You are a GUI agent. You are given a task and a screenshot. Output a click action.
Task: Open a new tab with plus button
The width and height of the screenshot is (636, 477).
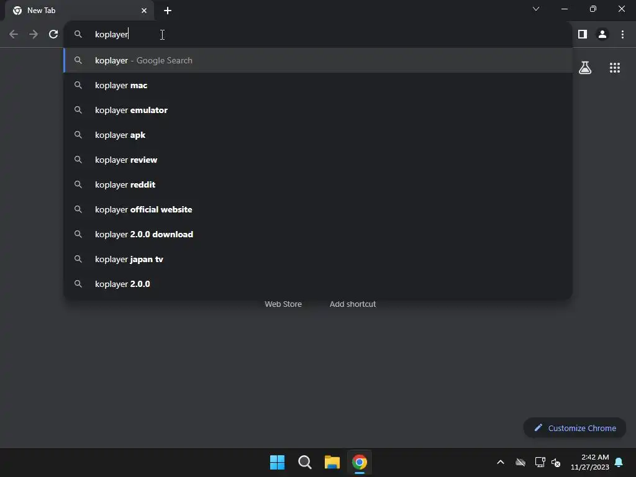pyautogui.click(x=168, y=11)
